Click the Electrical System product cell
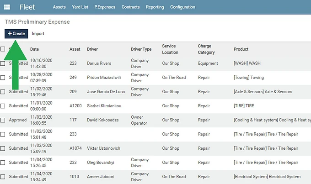The image size is (311, 184). click(267, 177)
